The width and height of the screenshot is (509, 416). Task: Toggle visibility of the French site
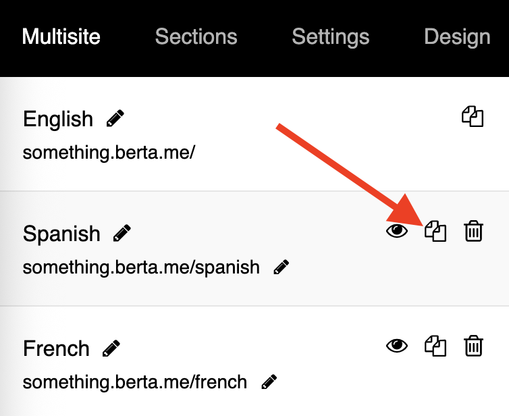[x=397, y=346]
